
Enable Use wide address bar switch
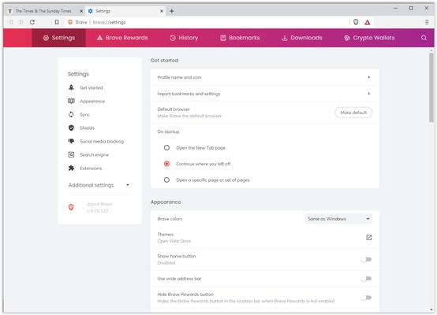[x=366, y=279]
